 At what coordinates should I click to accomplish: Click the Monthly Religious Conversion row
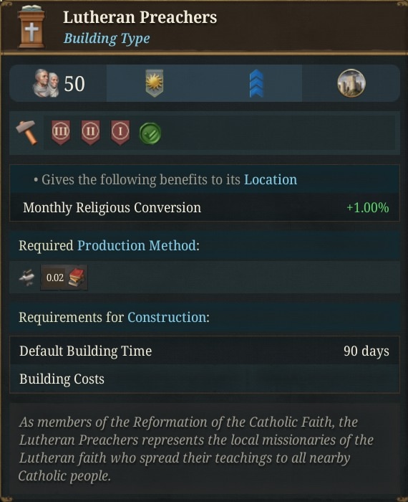pyautogui.click(x=205, y=207)
